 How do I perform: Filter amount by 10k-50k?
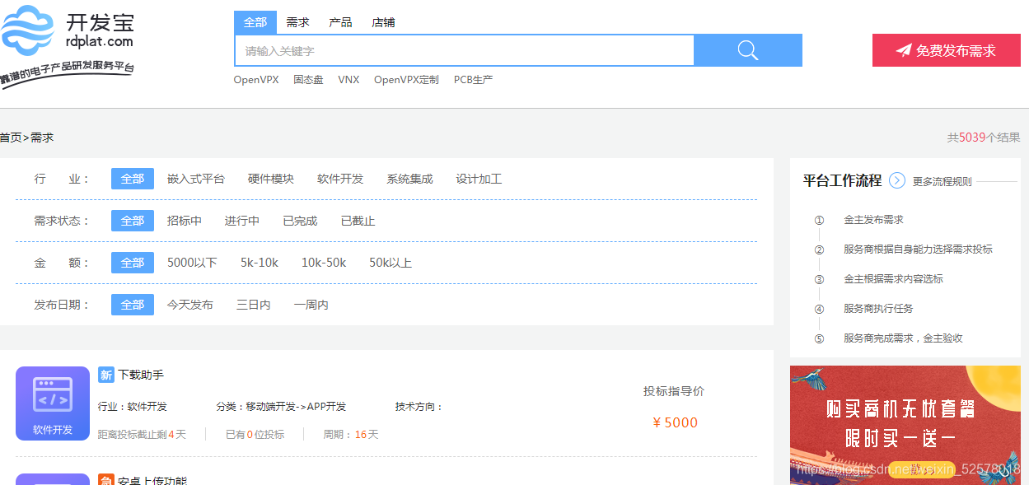(324, 263)
